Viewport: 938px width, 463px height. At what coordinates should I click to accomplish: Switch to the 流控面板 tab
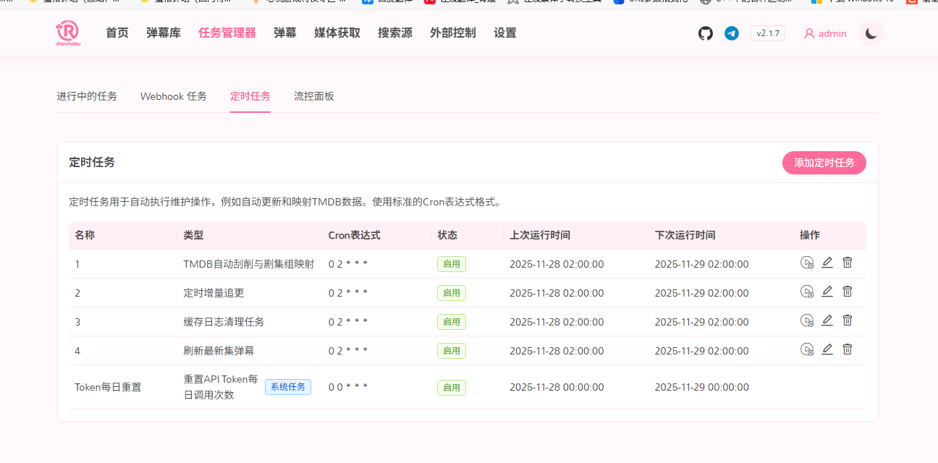pos(313,95)
